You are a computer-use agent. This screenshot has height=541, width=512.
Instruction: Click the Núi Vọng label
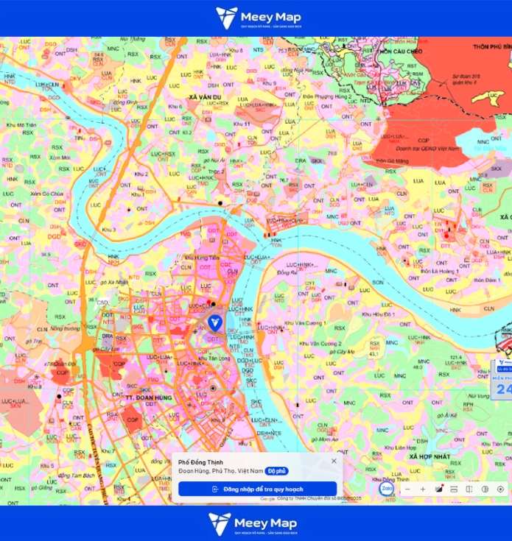coord(479,396)
